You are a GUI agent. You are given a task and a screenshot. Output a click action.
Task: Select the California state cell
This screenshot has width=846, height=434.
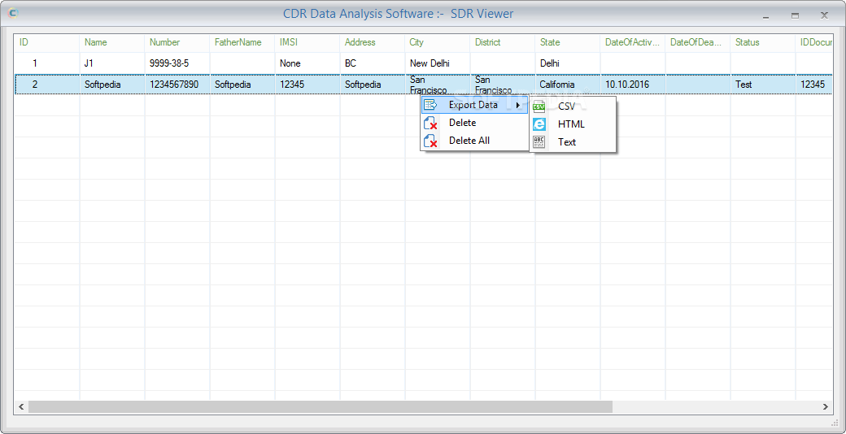click(x=568, y=84)
